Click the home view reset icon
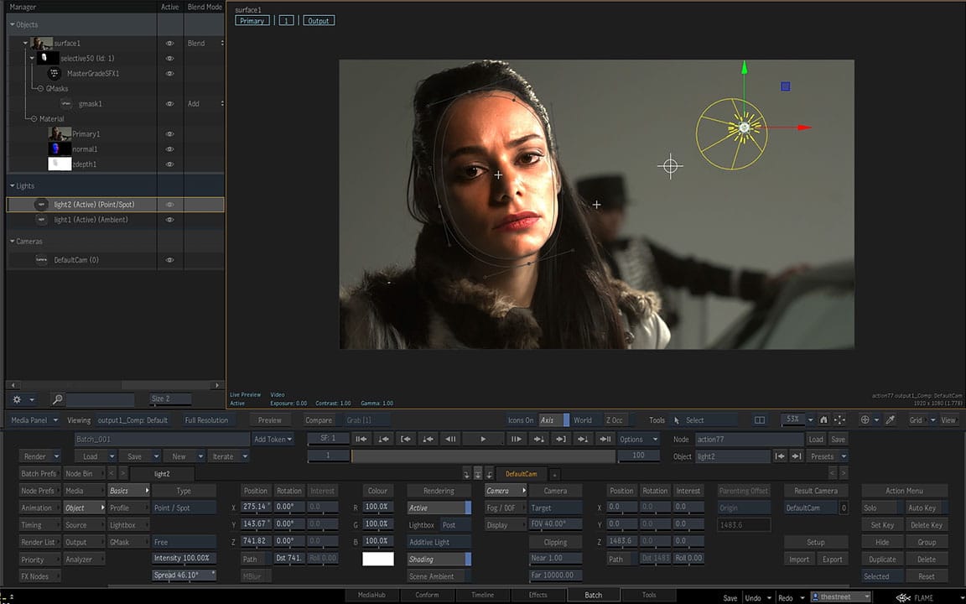The width and height of the screenshot is (966, 604). pyautogui.click(x=823, y=420)
